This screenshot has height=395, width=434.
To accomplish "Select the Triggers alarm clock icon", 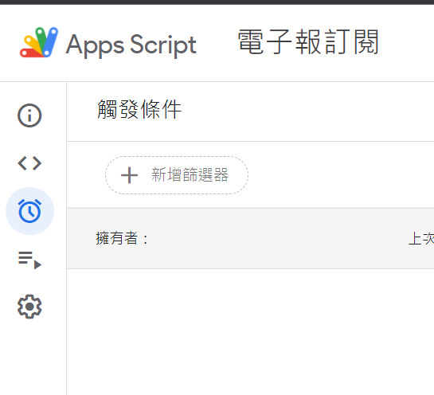I will [x=29, y=211].
